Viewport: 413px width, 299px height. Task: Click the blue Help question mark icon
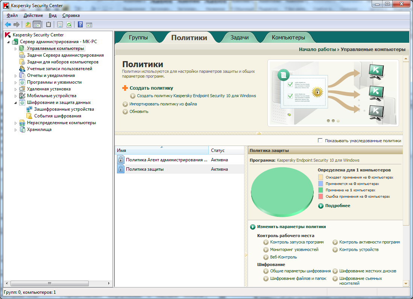[80, 25]
